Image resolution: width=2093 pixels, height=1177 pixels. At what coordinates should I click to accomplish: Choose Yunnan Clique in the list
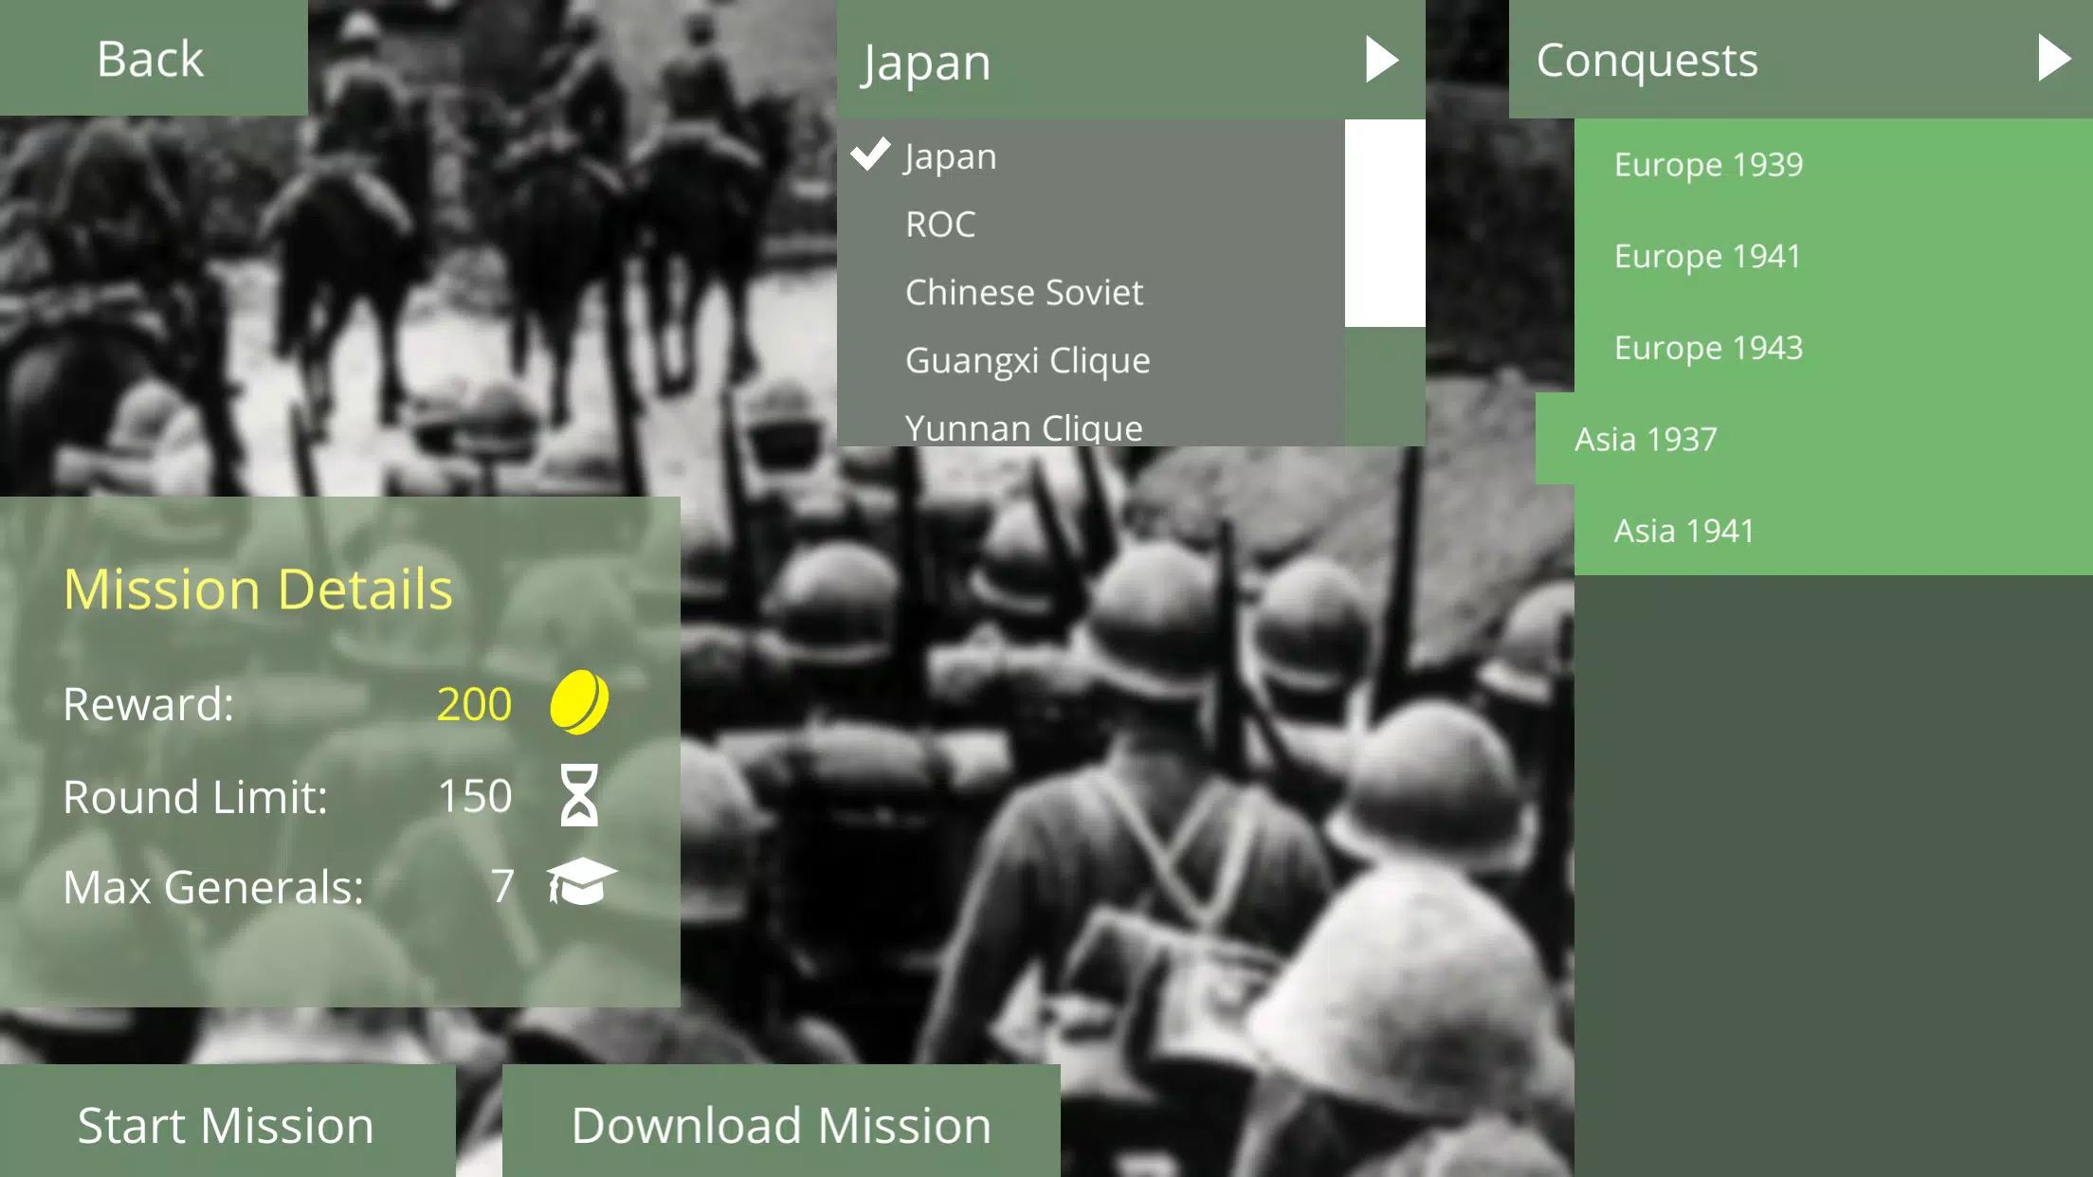pyautogui.click(x=1024, y=427)
